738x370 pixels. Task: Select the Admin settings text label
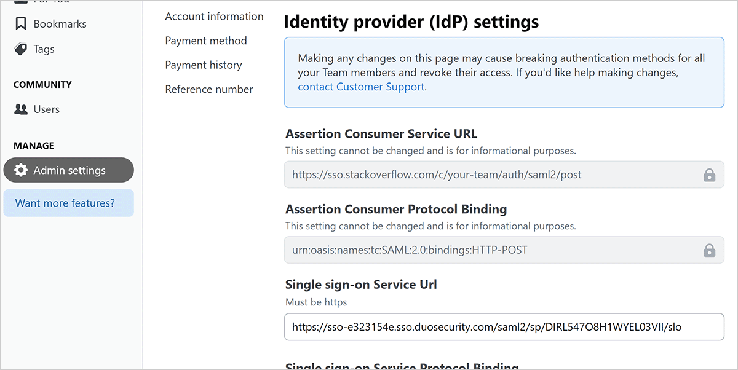coord(69,170)
